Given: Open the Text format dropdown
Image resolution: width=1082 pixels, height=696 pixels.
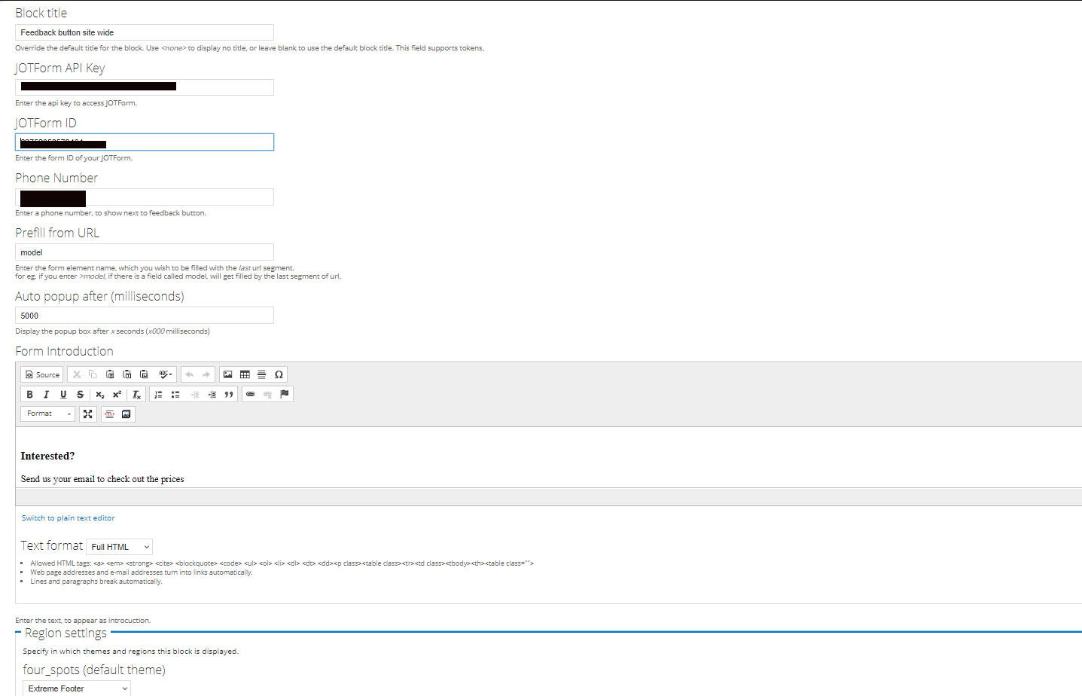Looking at the screenshot, I should 118,546.
